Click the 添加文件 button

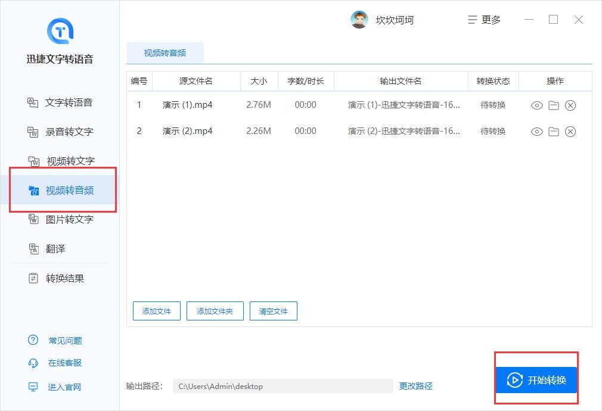tap(156, 310)
